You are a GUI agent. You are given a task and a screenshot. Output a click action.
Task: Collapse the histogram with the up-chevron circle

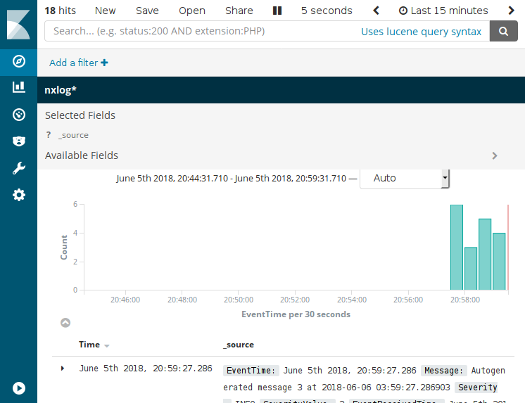tap(65, 323)
